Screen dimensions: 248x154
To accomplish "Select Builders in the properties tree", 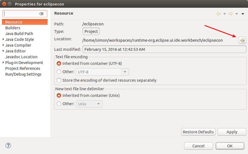I will coord(13,28).
